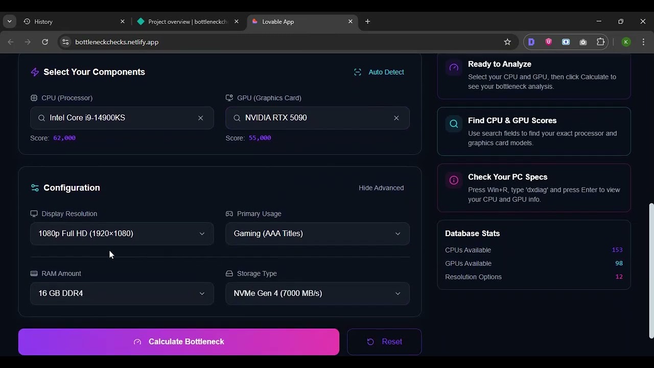This screenshot has height=368, width=654.
Task: Close the Project overview tab
Action: click(237, 21)
